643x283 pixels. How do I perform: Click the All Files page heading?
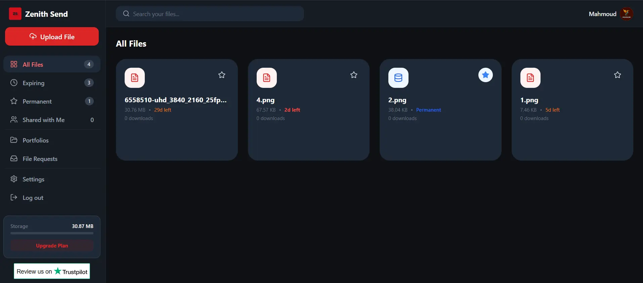tap(131, 44)
